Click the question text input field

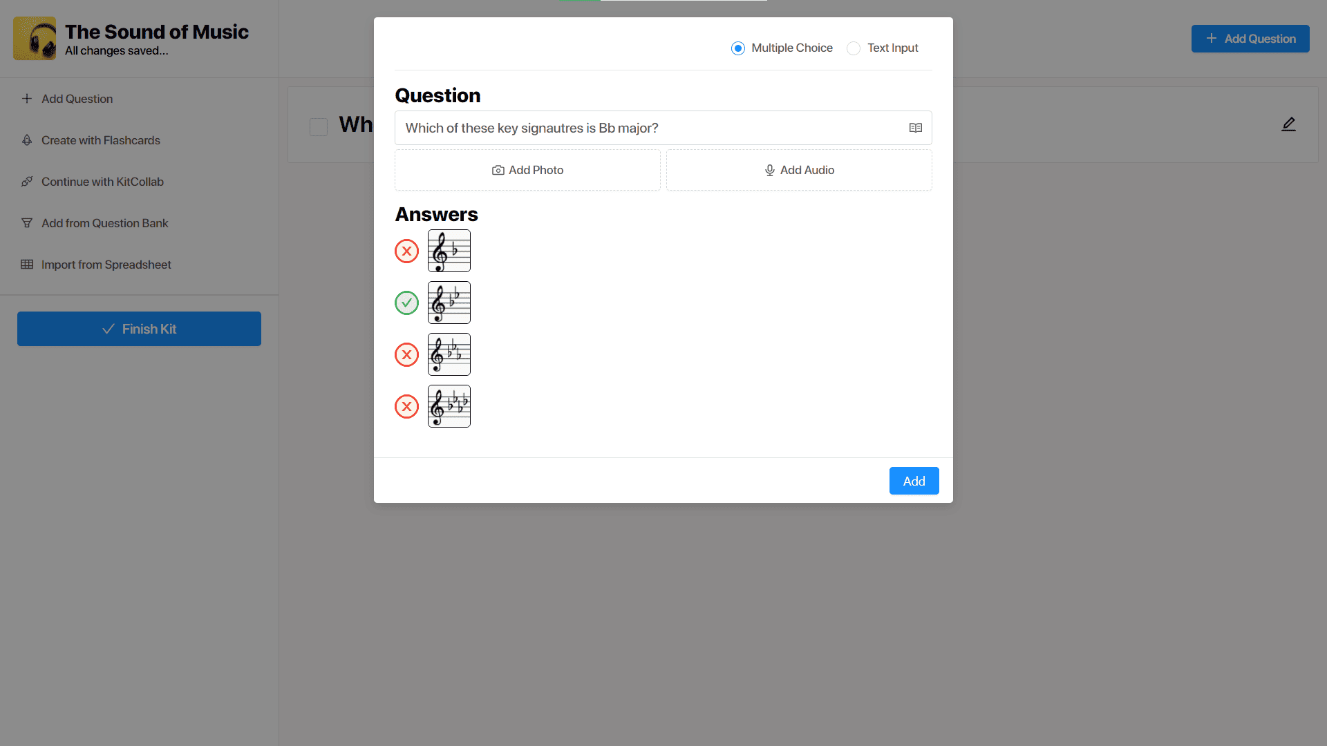click(663, 128)
